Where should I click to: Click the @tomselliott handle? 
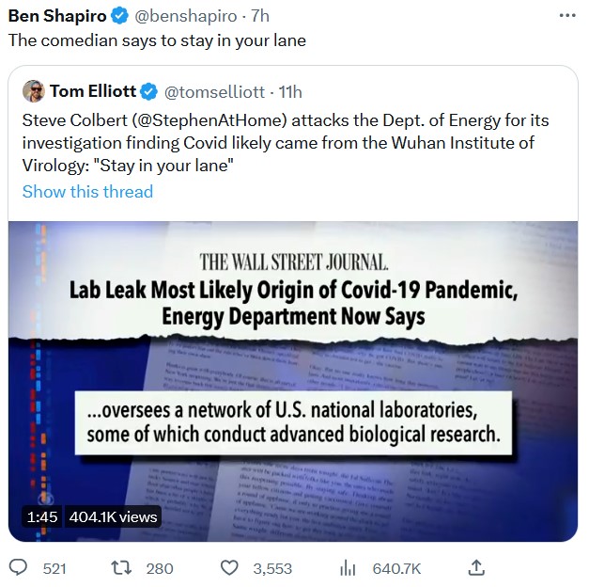216,91
